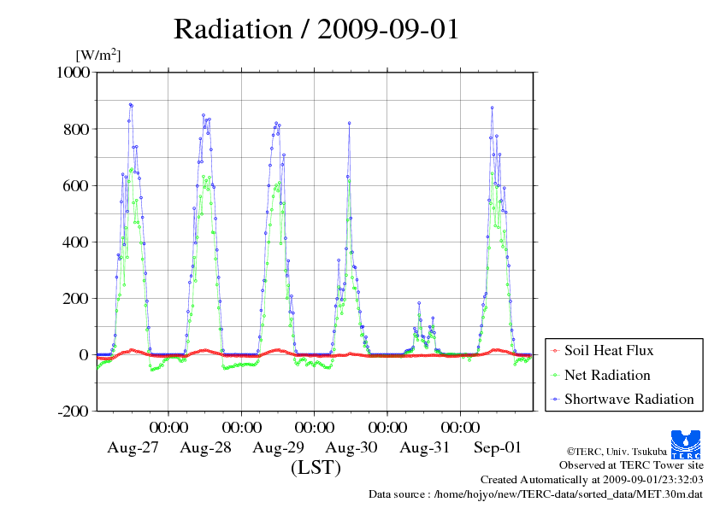Click the first '00:00' label above Aug-27/Aug-28
The width and height of the screenshot is (720, 508).
click(168, 427)
